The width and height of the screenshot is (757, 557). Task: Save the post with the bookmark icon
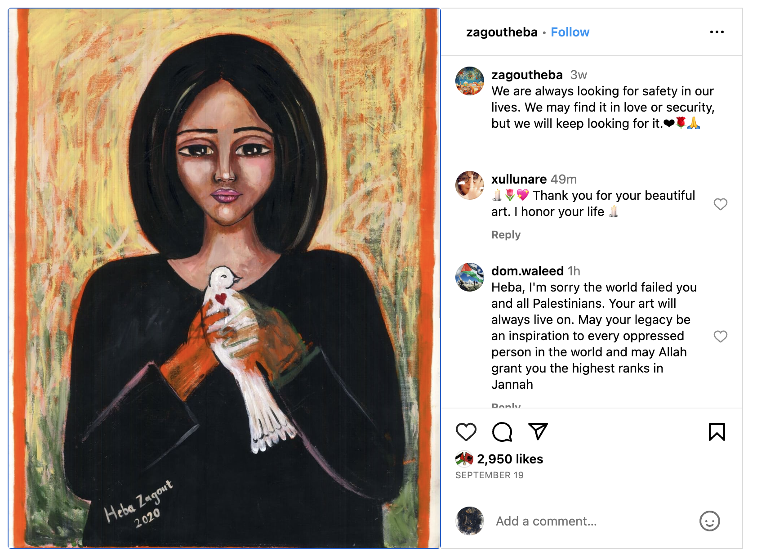point(717,432)
